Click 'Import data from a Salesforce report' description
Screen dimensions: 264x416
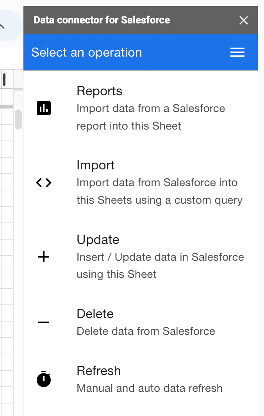(x=151, y=117)
